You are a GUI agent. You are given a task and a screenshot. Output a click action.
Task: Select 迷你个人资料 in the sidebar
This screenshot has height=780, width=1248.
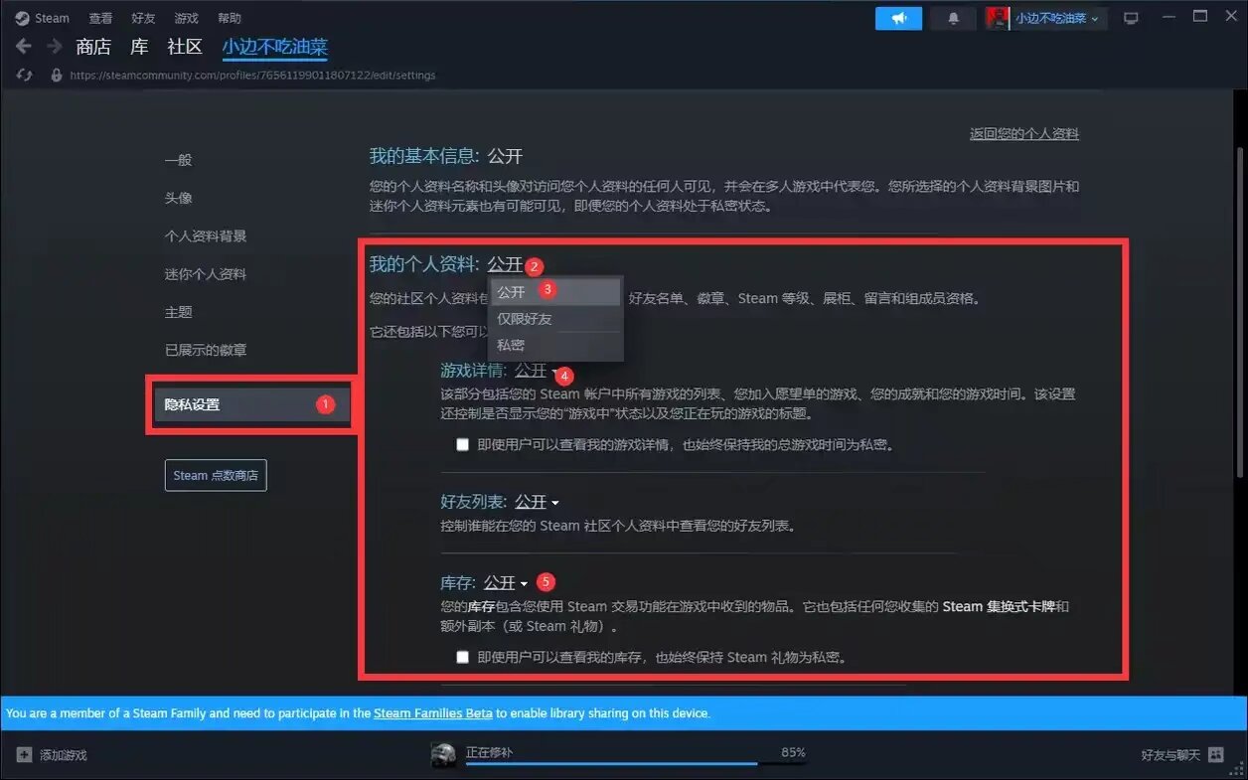[x=205, y=274]
